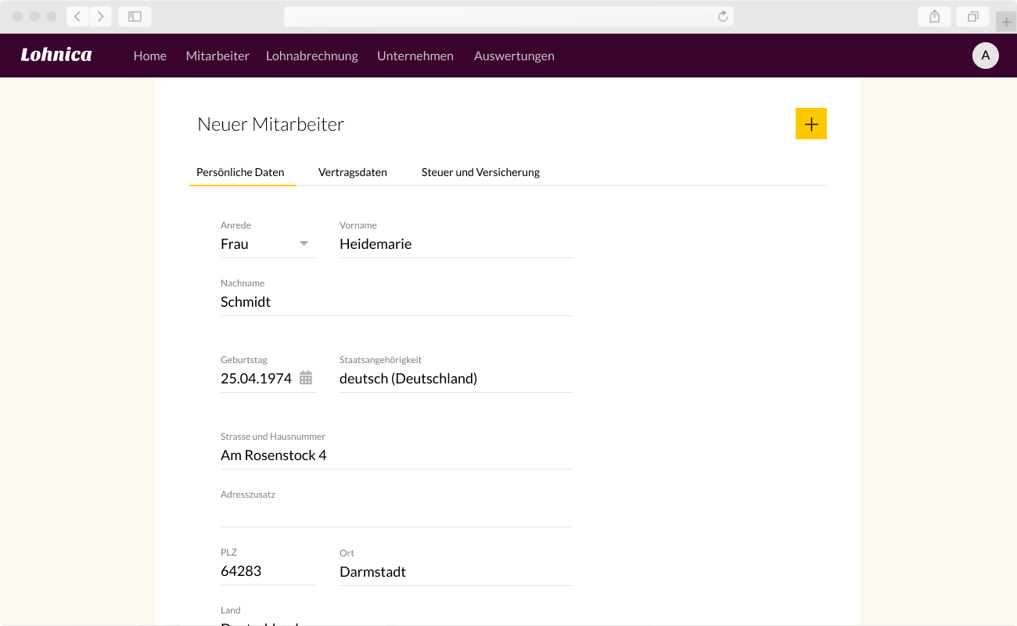Viewport: 1017px width, 626px height.
Task: Open the Geburtstag calendar picker icon
Action: (x=306, y=378)
